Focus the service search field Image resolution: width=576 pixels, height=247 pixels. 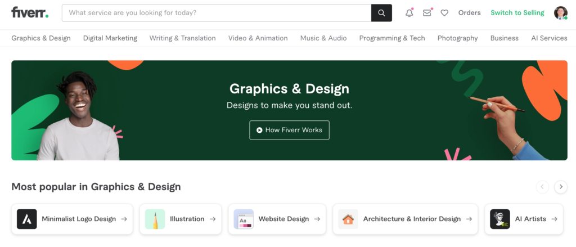point(217,13)
